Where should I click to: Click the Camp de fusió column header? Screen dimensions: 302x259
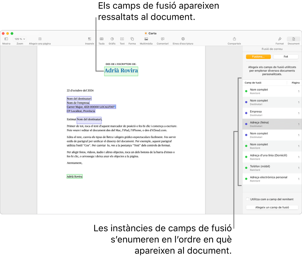point(253,83)
